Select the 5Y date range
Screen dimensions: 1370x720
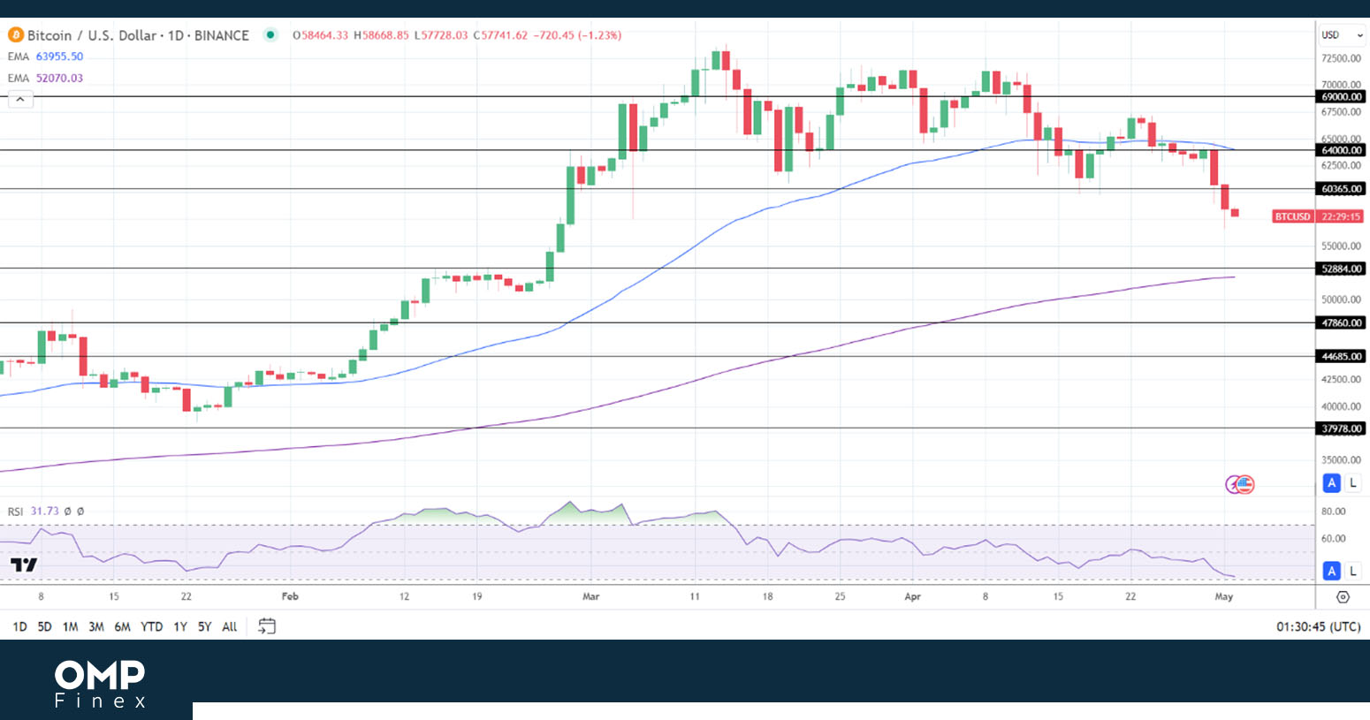pyautogui.click(x=204, y=626)
